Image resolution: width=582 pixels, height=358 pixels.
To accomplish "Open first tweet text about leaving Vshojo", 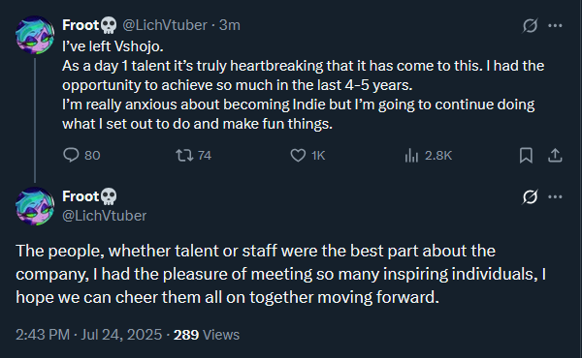I will coord(304,85).
